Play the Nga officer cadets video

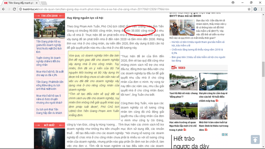click(x=184, y=111)
